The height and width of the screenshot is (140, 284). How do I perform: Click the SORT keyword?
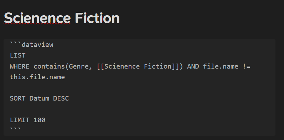pyautogui.click(x=17, y=98)
